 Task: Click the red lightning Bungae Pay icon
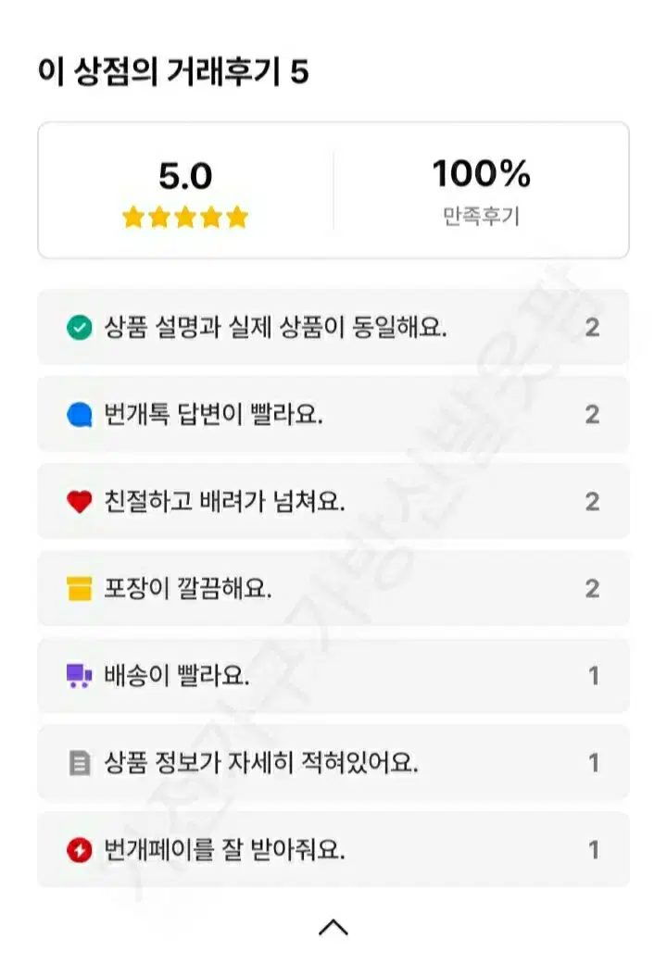tap(79, 850)
